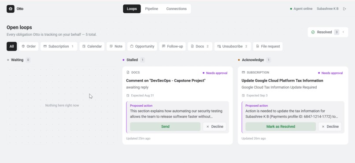Click the Unsubscribe mail icon
Screen dimensions: 355x163
click(219, 46)
